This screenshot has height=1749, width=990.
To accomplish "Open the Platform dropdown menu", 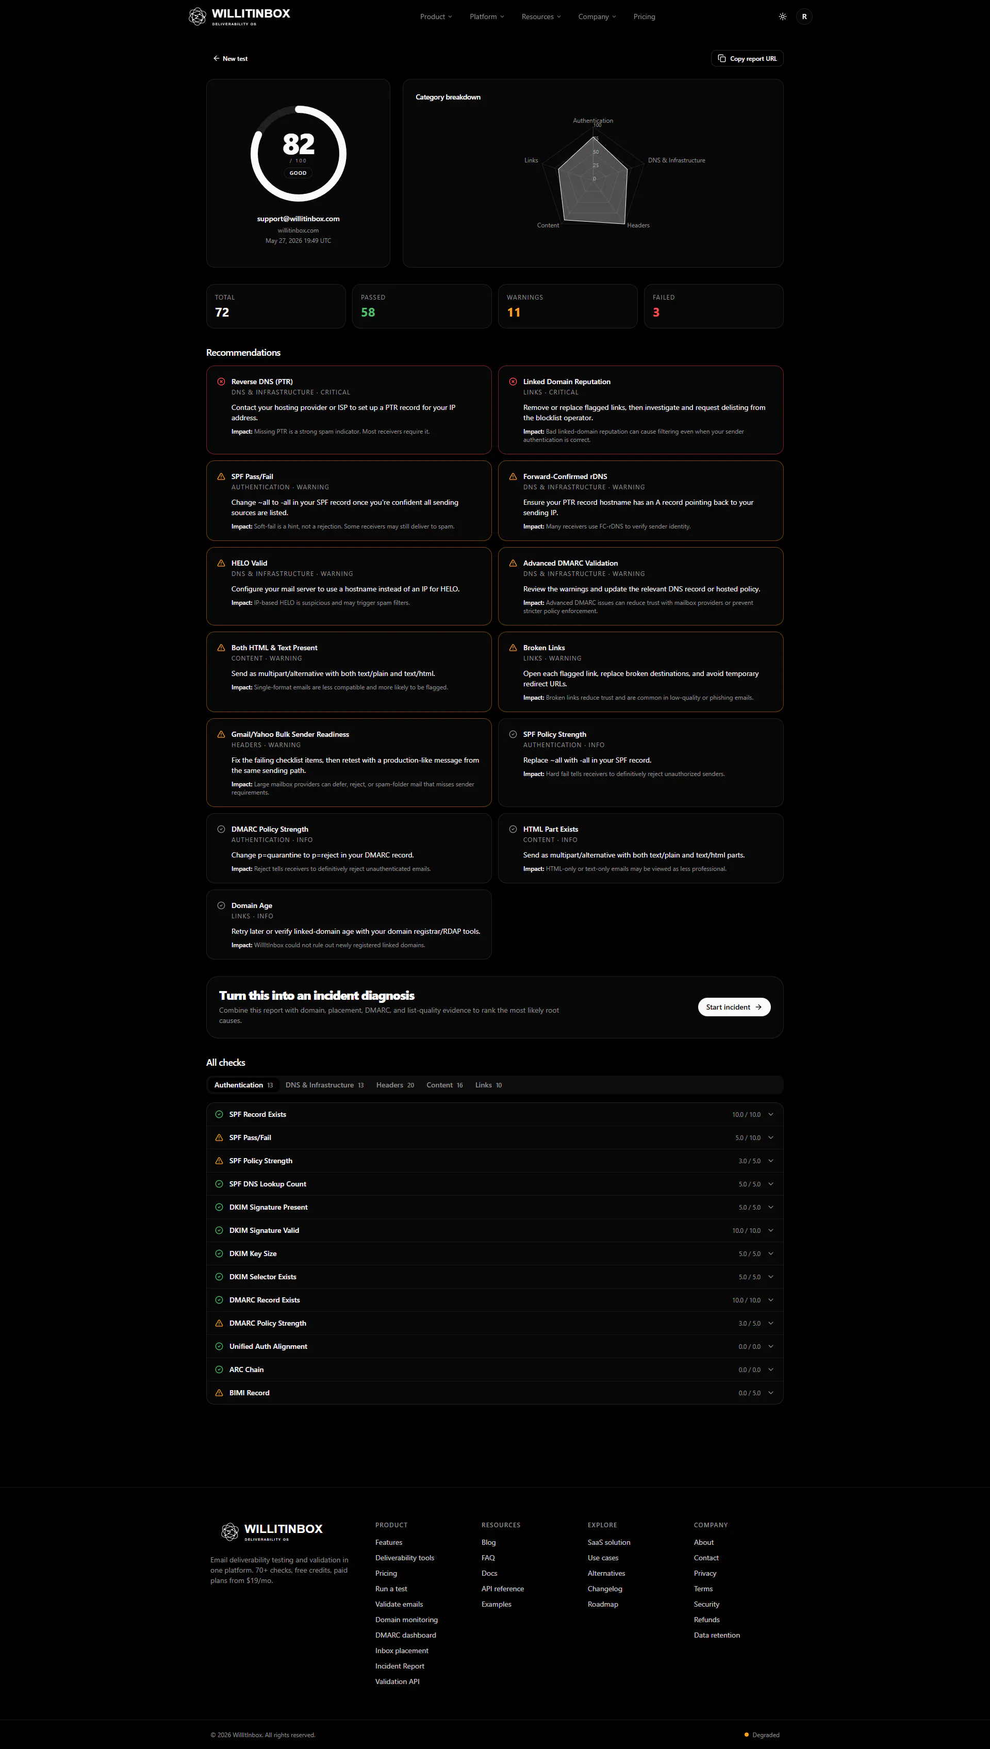I will (487, 16).
